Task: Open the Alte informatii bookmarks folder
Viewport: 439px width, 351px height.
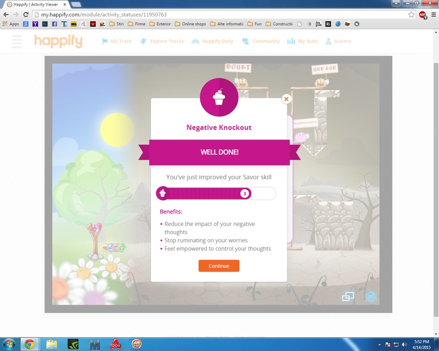Action: [227, 24]
